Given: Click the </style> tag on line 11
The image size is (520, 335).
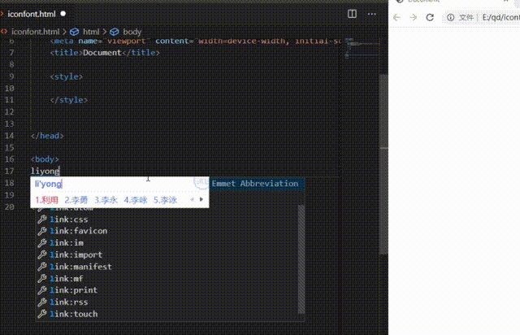Looking at the screenshot, I should coord(68,100).
